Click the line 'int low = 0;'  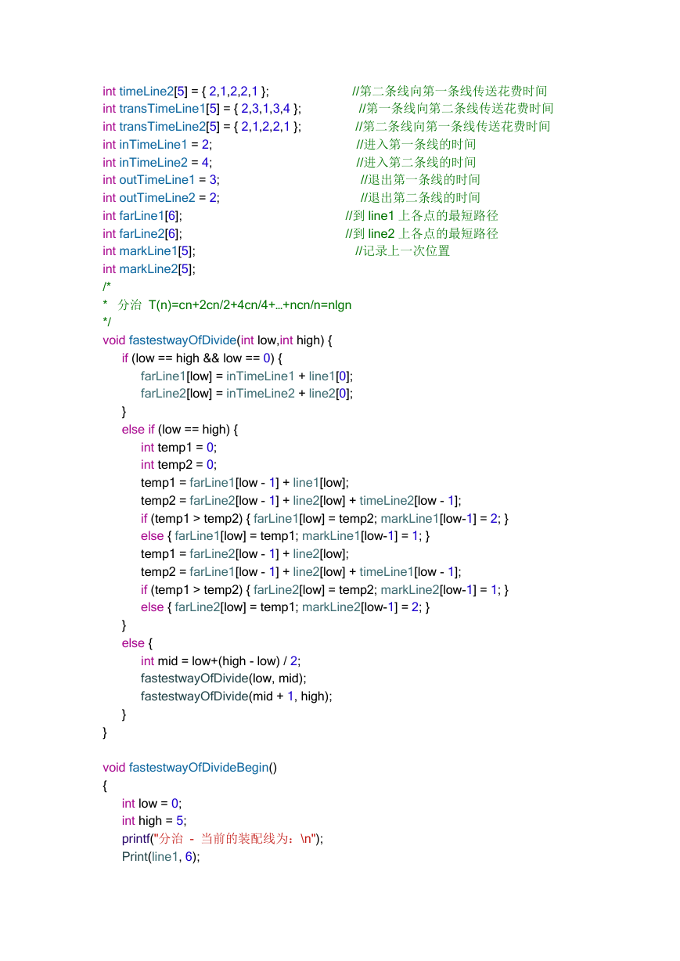152,804
